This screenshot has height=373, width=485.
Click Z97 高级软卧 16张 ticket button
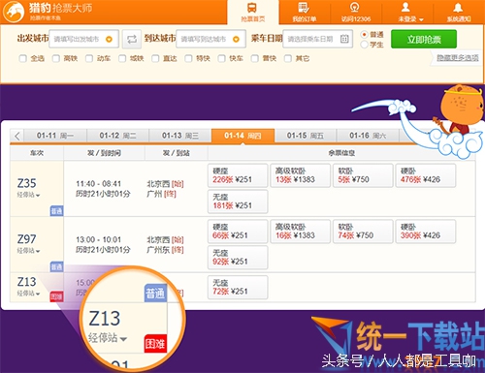(x=301, y=232)
